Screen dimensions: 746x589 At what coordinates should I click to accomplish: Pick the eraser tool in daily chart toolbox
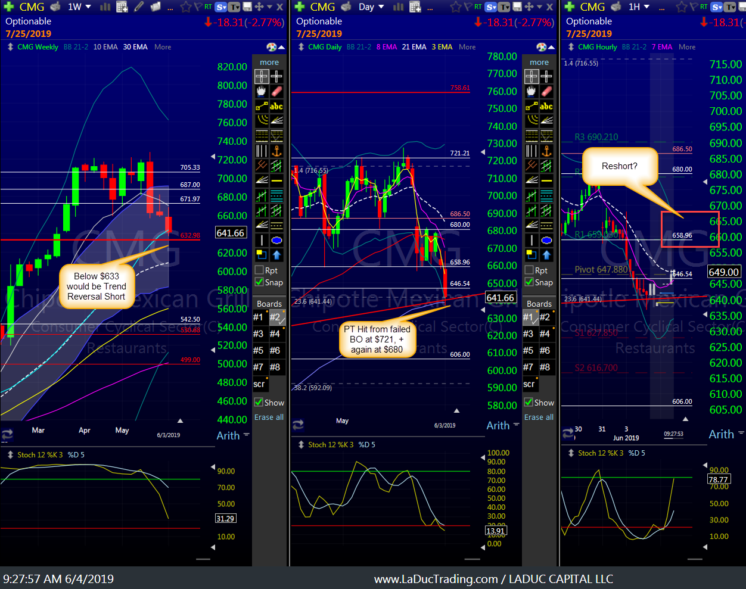[546, 91]
